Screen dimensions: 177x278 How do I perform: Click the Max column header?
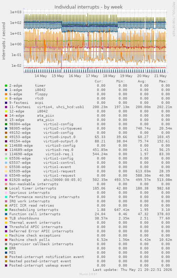[163, 81]
